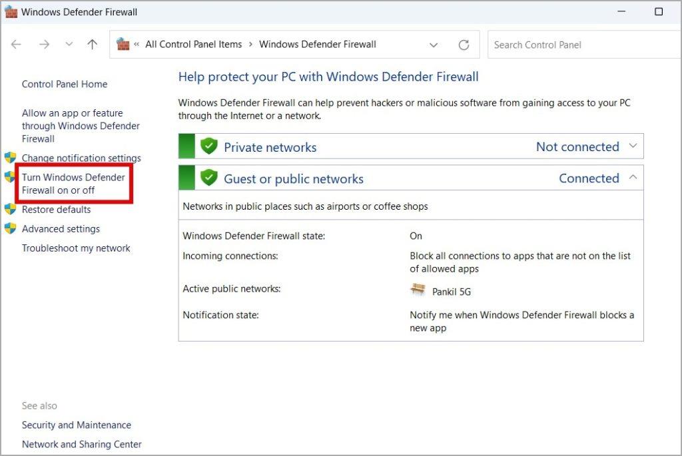Click the Help protect your PC heading
The image size is (682, 456).
click(x=328, y=77)
